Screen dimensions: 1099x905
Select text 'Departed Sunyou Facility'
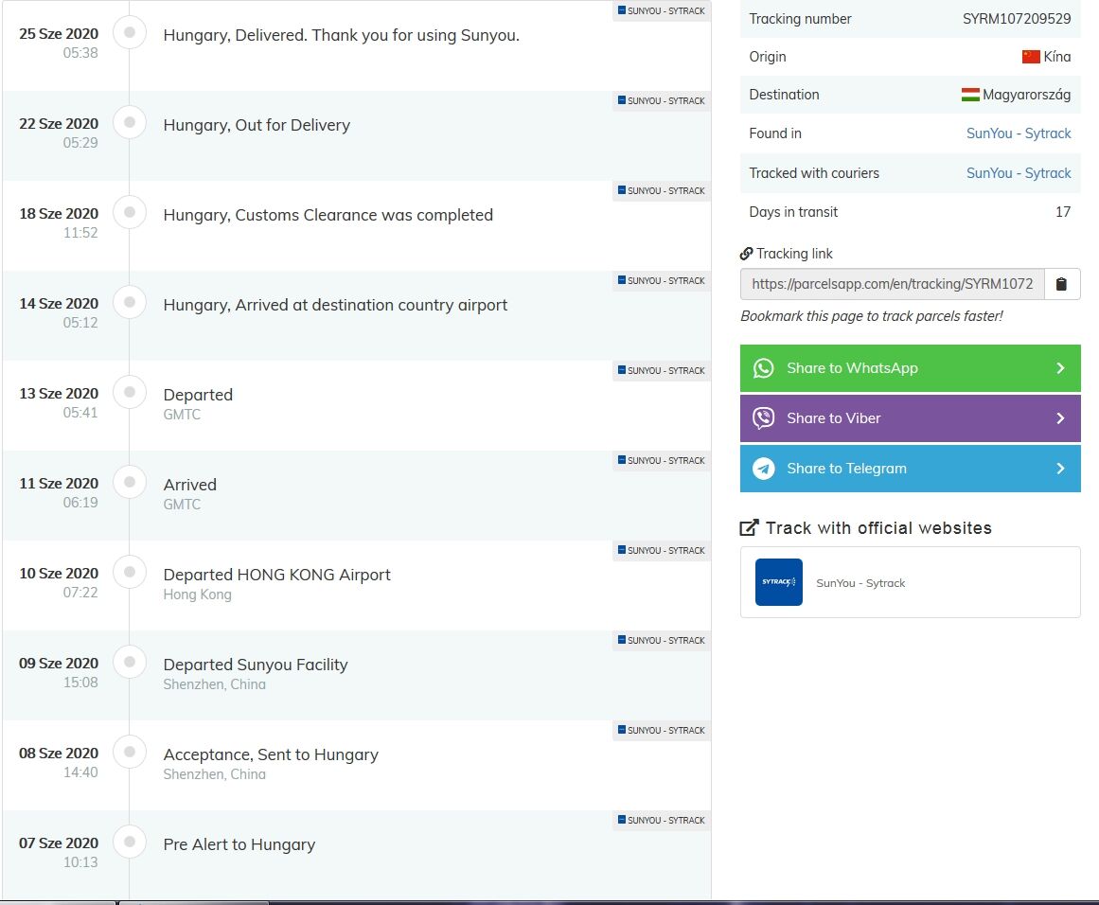[256, 665]
